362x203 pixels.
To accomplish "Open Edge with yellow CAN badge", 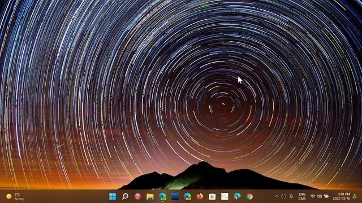I will pyautogui.click(x=187, y=196).
